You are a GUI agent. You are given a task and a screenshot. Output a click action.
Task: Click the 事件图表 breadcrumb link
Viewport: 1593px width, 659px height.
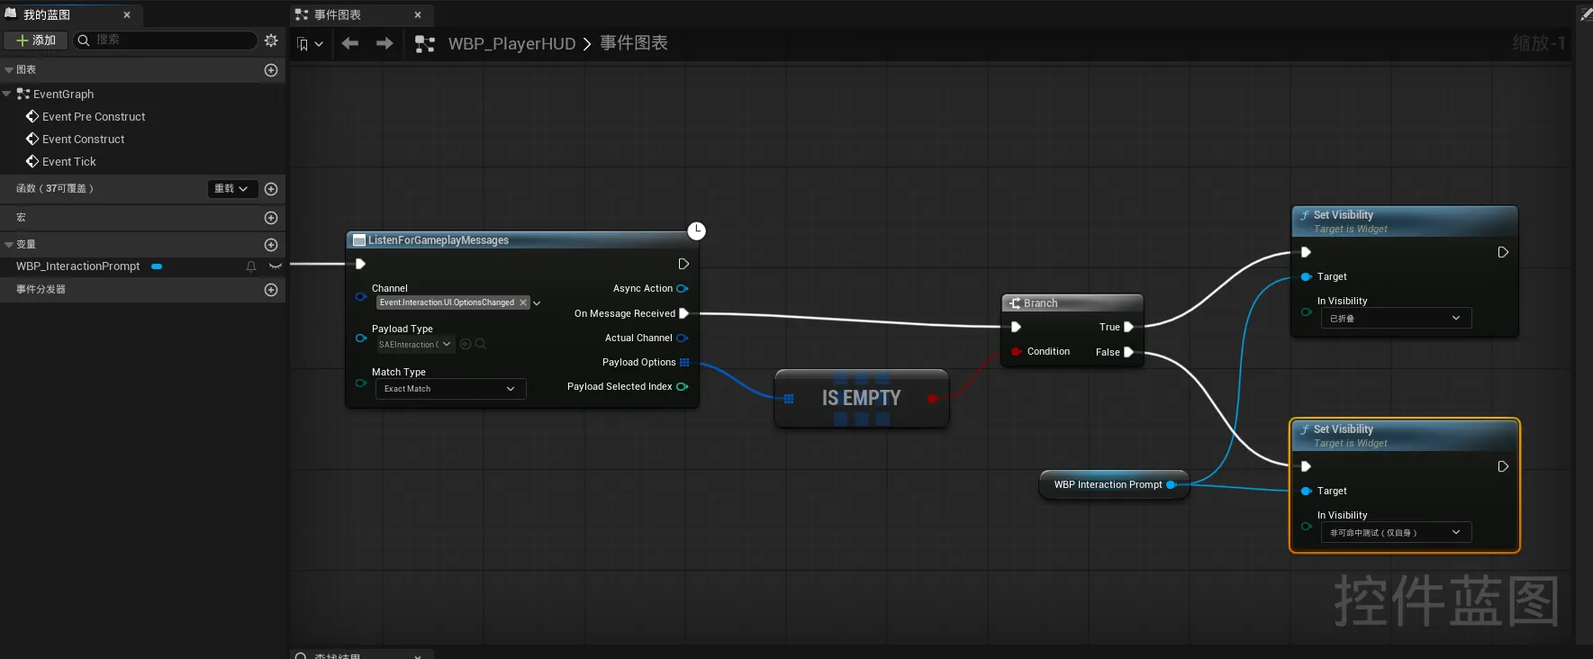(x=634, y=43)
